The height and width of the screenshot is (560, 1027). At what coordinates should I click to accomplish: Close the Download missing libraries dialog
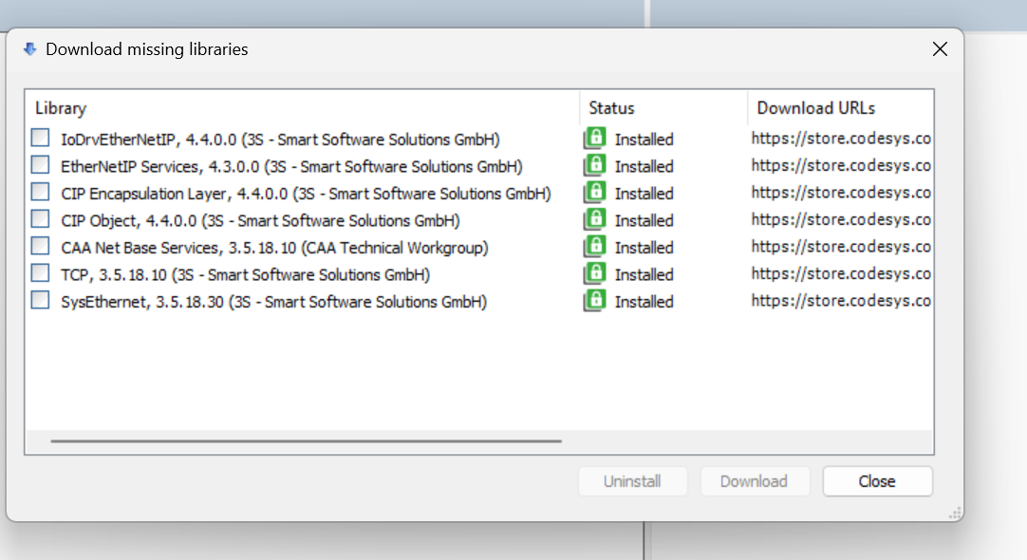(x=940, y=49)
